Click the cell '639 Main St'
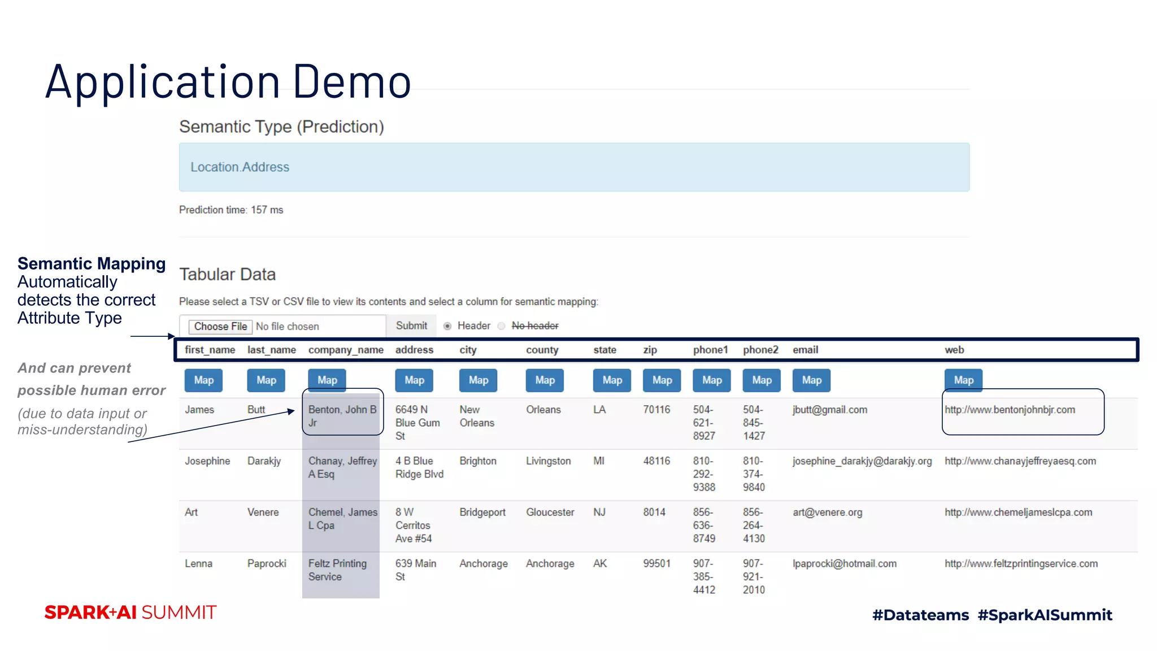 pos(416,570)
